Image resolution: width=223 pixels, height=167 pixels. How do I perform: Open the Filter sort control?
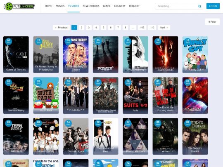[212, 22]
